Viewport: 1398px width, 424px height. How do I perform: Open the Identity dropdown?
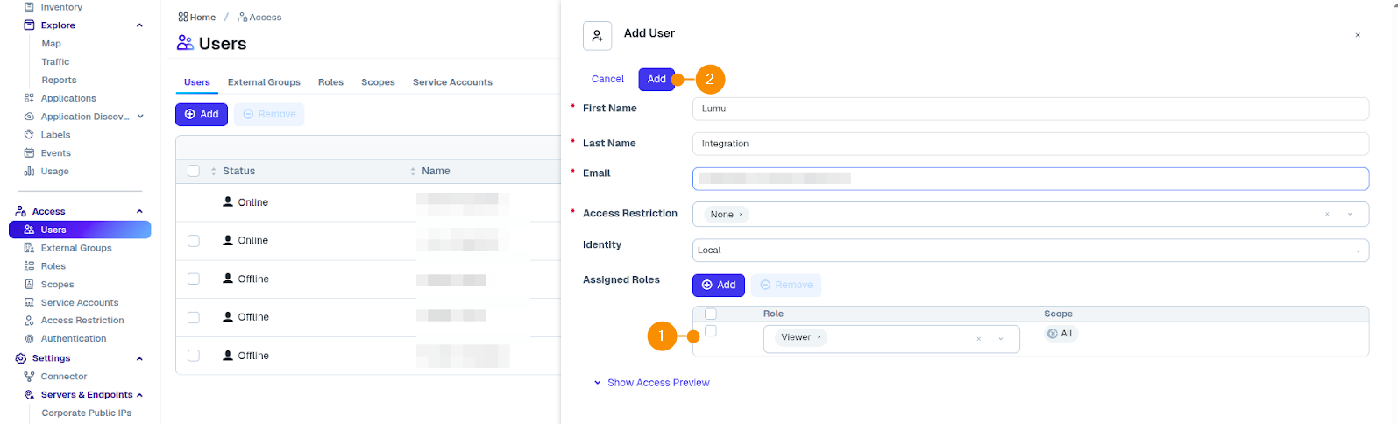[1030, 251]
